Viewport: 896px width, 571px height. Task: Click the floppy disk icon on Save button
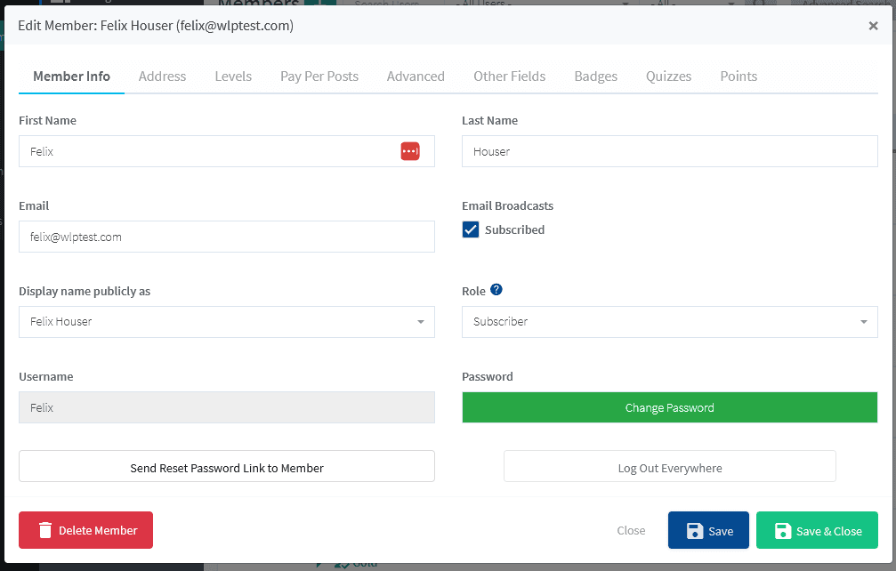click(694, 529)
